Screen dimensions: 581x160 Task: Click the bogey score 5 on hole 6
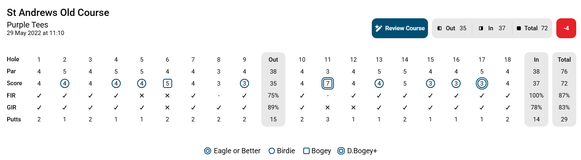[167, 84]
